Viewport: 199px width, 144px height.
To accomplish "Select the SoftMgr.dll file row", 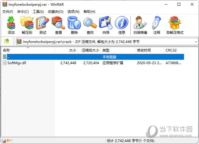I will [x=93, y=63].
